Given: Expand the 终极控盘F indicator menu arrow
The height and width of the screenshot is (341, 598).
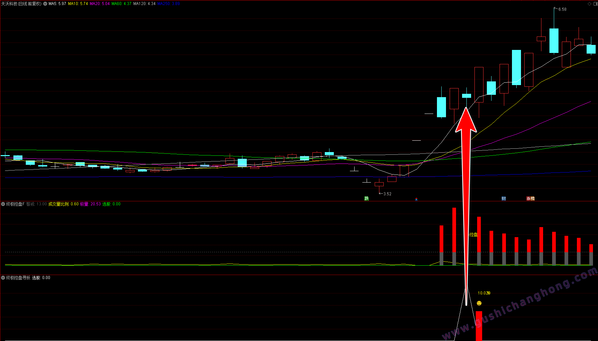Looking at the screenshot, I should coord(3,204).
